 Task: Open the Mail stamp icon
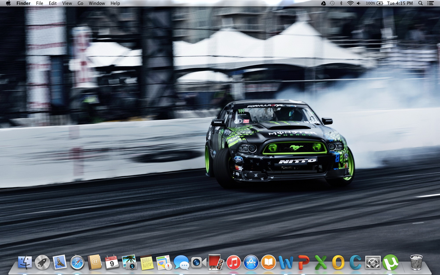60,262
